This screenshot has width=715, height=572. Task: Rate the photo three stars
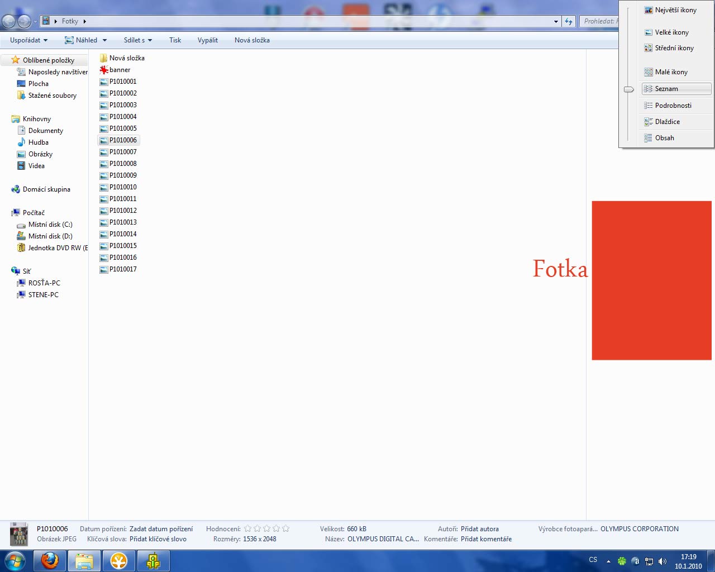click(x=267, y=528)
